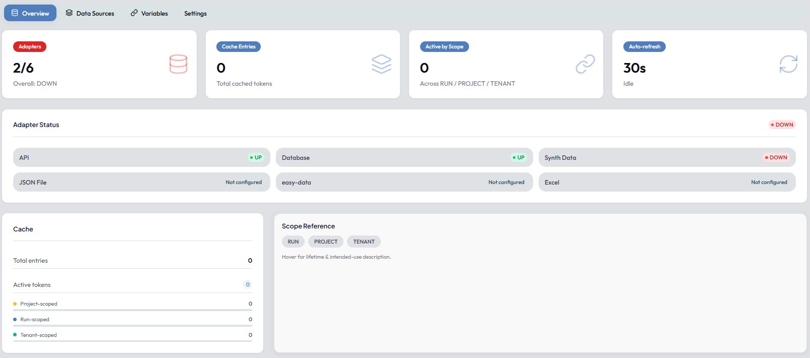
Task: Click the Scope Reference heading
Action: coord(308,226)
